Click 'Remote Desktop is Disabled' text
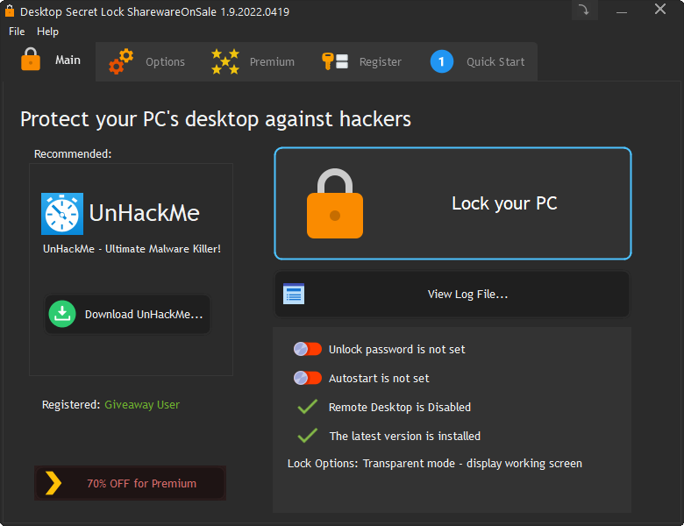The height and width of the screenshot is (526, 684). coord(400,408)
